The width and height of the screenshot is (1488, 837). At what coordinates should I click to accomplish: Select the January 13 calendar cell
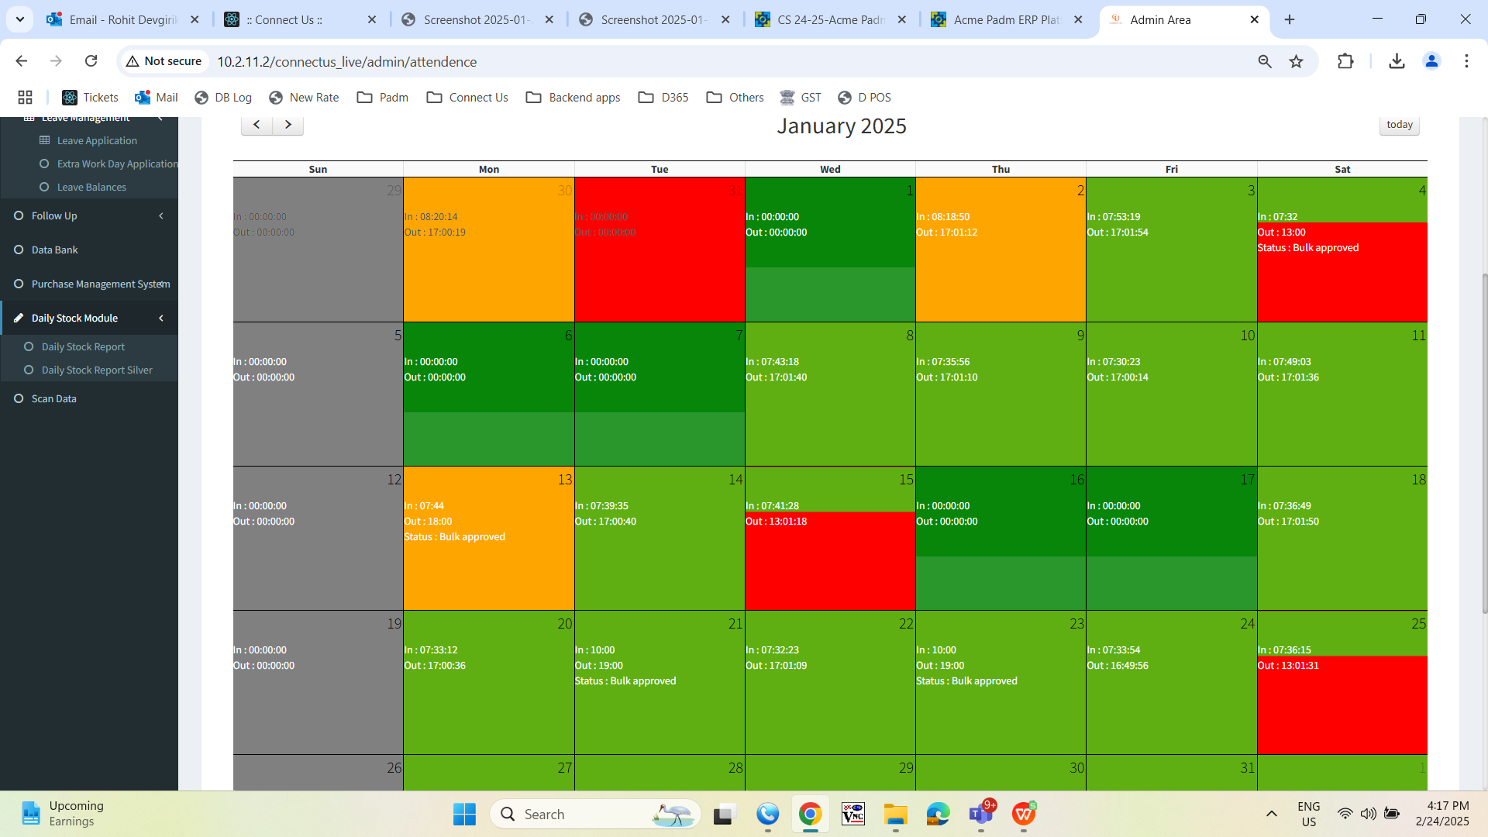coord(489,538)
